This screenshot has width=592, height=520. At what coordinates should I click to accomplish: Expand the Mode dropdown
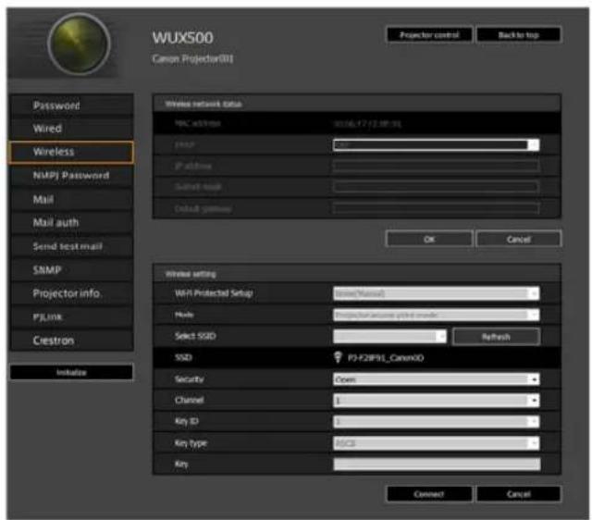[x=436, y=315]
